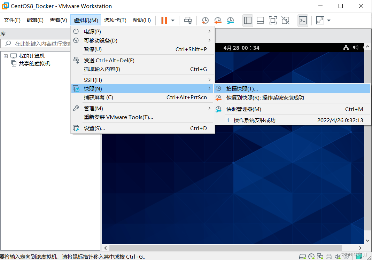Click the sound card status bar icon
The height and width of the screenshot is (260, 372).
[x=338, y=257]
